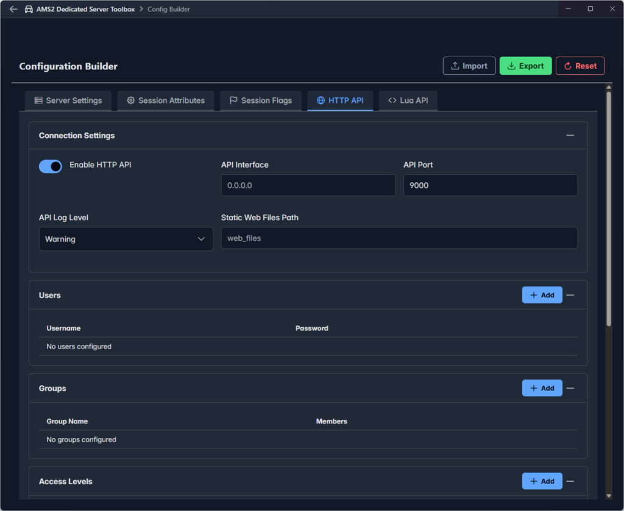
Task: Click the car app icon in title bar
Action: click(29, 9)
